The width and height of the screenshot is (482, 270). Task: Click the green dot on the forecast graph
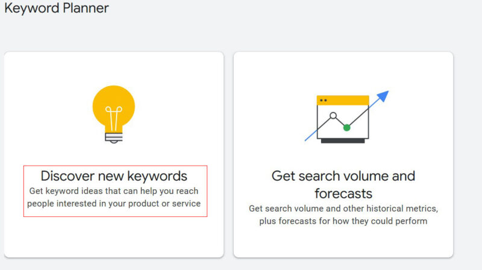click(x=346, y=127)
